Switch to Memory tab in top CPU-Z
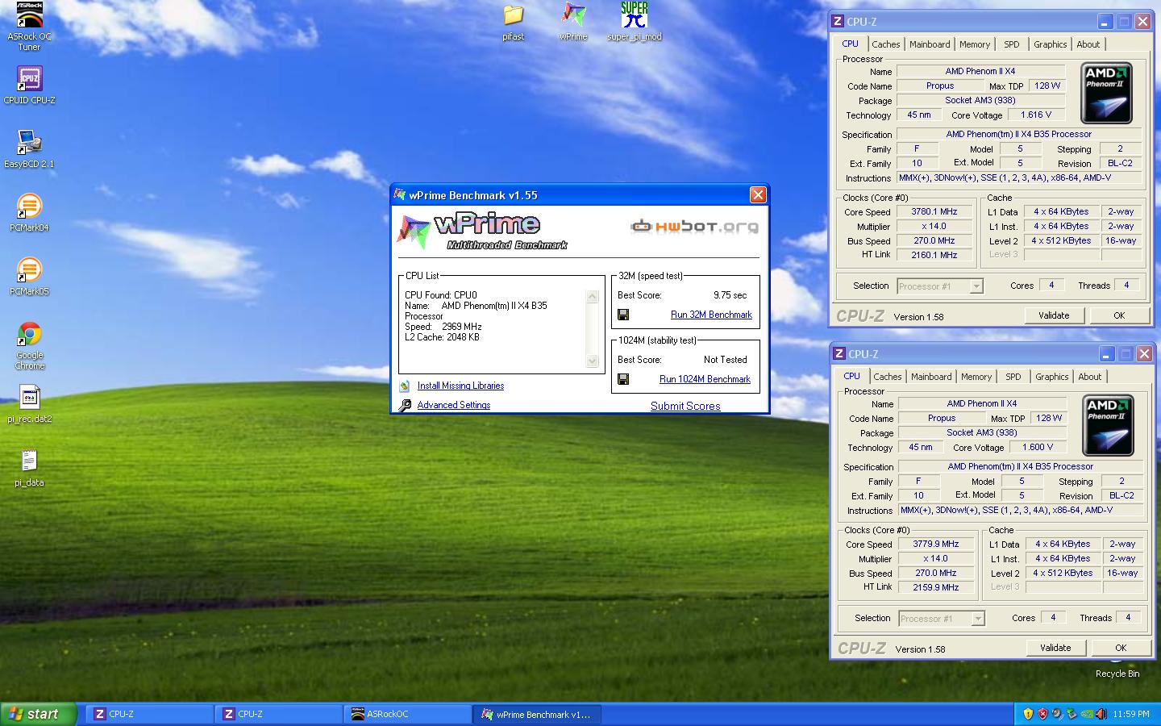1161x726 pixels. tap(975, 44)
